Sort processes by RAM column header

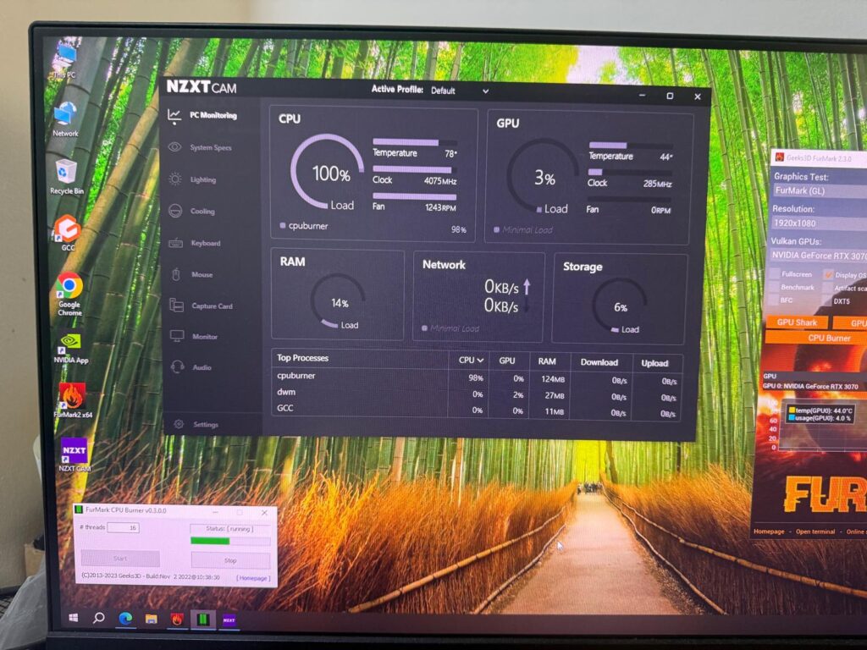click(547, 361)
